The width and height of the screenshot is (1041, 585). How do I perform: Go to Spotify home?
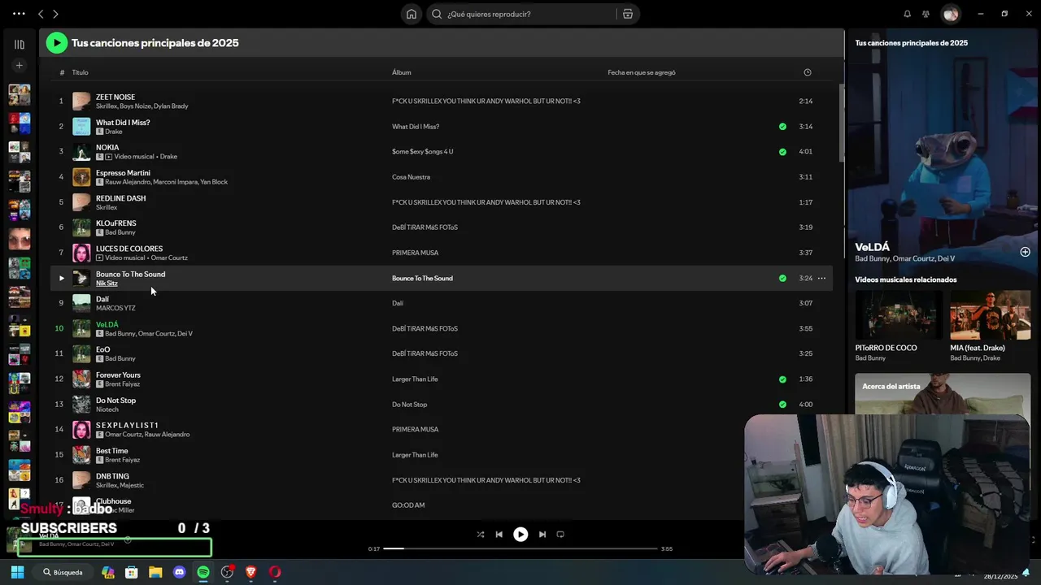click(x=412, y=14)
